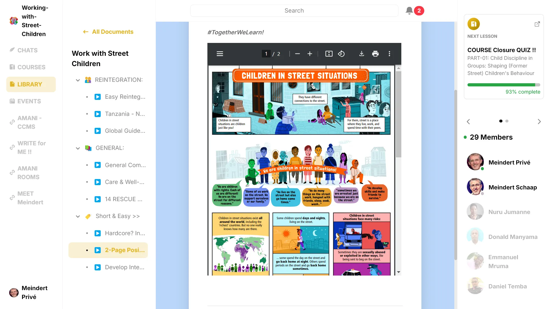
Task: Select the second carousel dot indicator
Action: tap(507, 121)
